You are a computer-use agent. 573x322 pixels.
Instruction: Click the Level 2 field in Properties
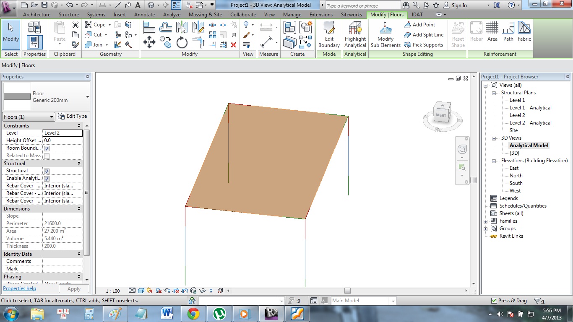coord(63,133)
